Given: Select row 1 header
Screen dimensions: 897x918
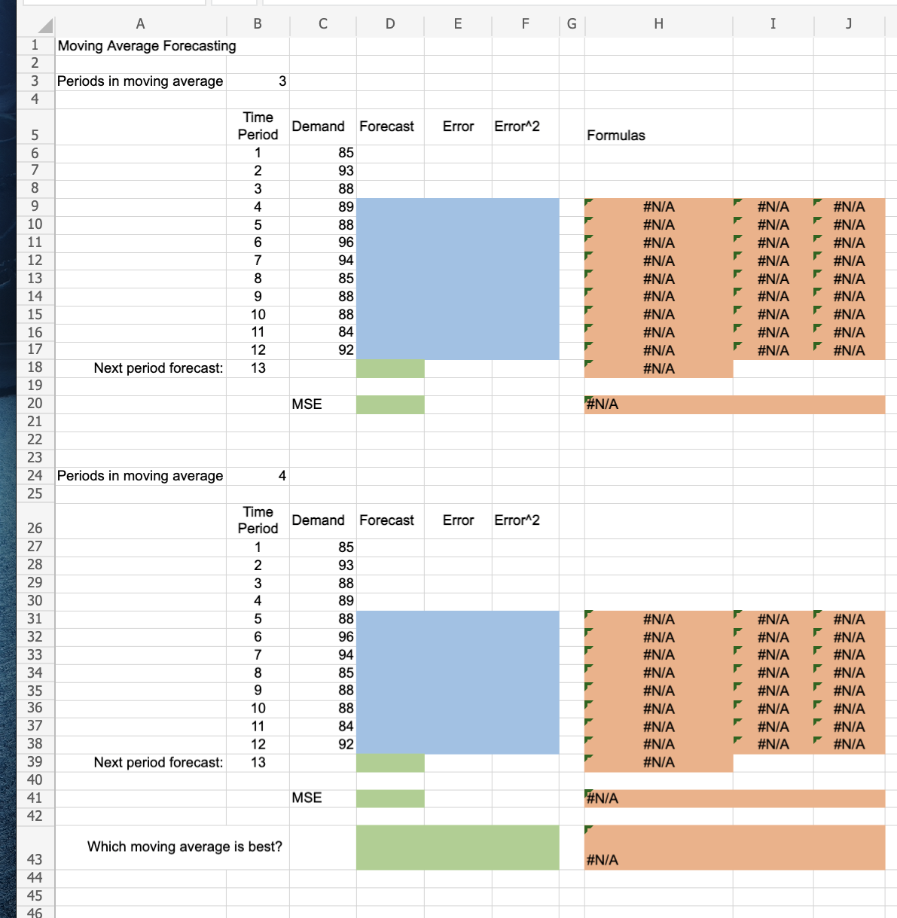Looking at the screenshot, I should (35, 45).
